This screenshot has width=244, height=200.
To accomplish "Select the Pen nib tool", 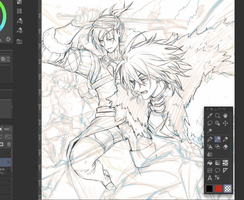I will (x=210, y=139).
